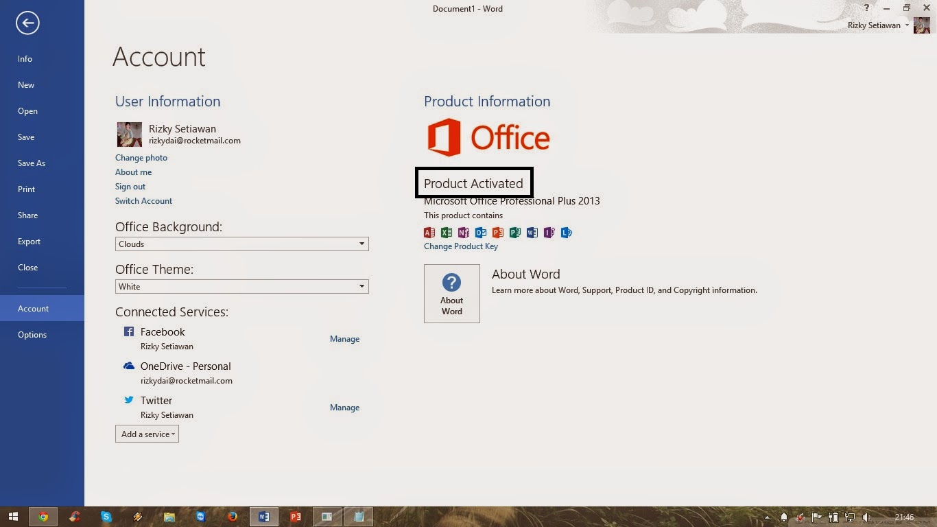Viewport: 937px width, 527px height.
Task: Click the orange PowerPoint product icon
Action: tap(498, 233)
